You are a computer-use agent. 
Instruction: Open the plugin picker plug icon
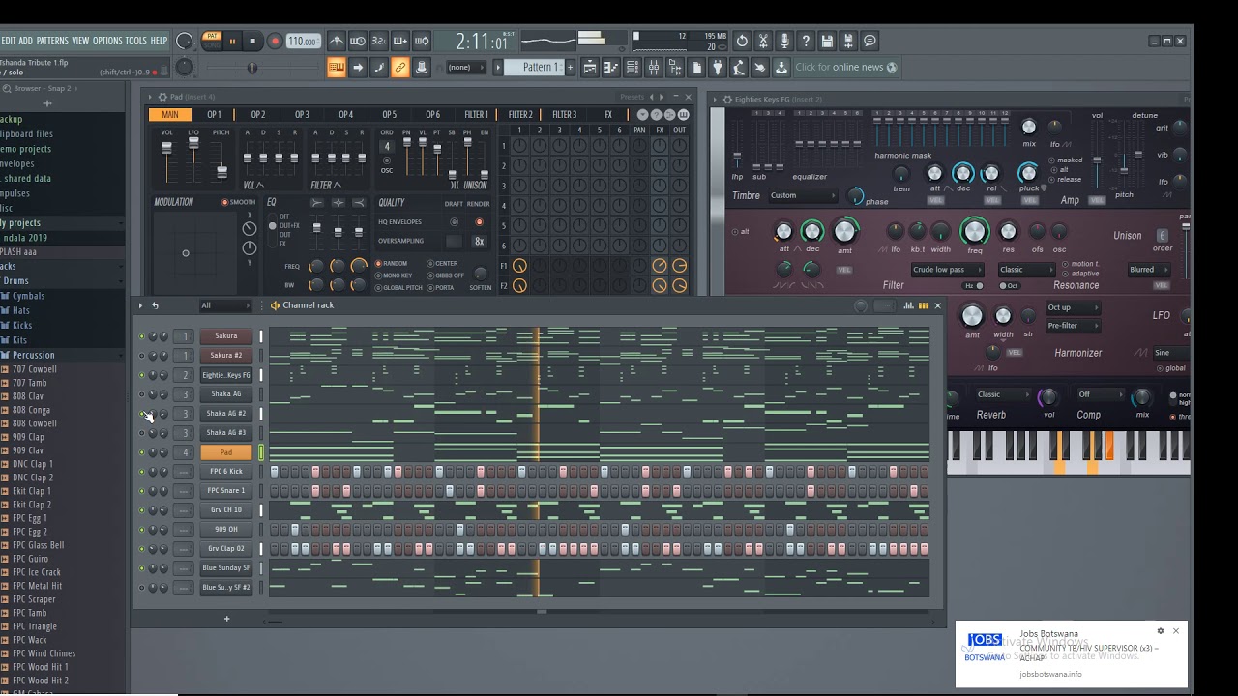[718, 67]
